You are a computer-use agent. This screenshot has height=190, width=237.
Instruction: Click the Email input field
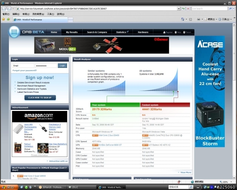pyautogui.click(x=23, y=66)
